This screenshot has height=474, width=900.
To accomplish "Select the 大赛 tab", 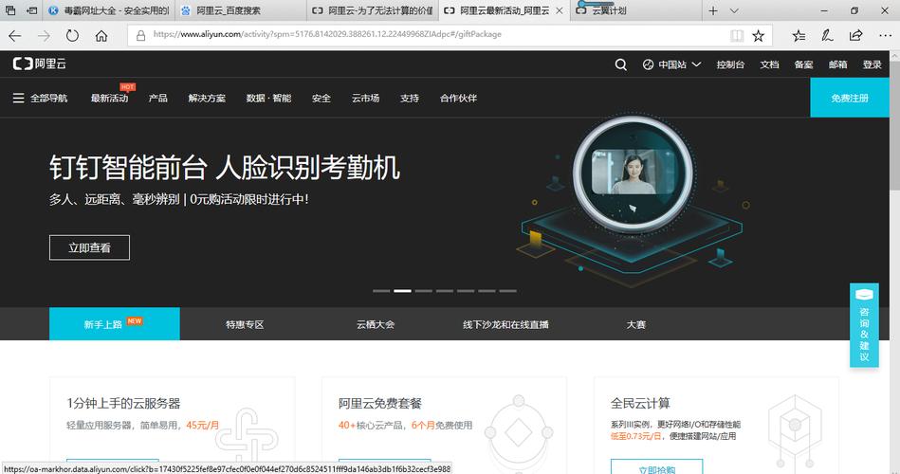I will [x=636, y=324].
